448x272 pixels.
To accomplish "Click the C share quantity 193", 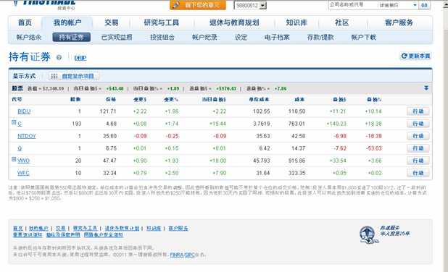I will pos(77,124).
